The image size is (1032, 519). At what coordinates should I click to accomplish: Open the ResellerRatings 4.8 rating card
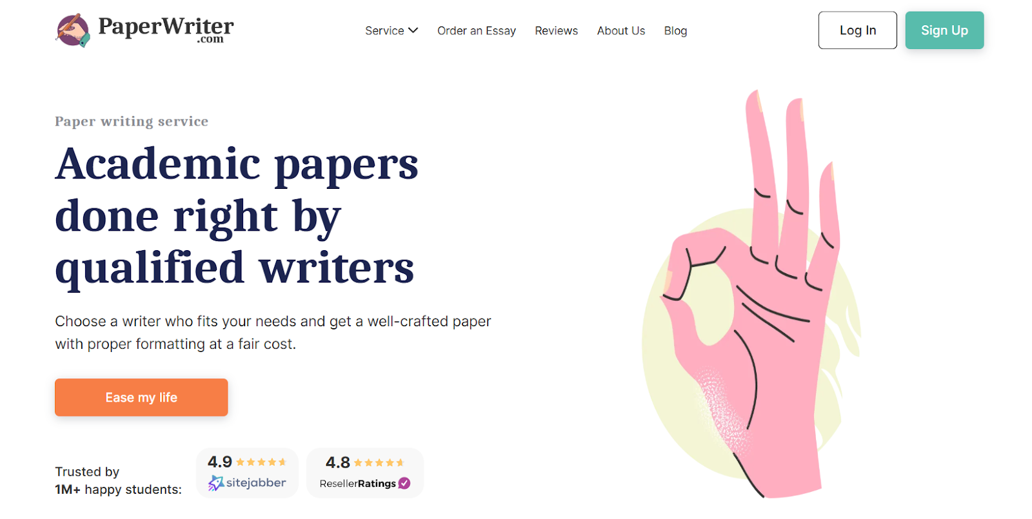365,473
